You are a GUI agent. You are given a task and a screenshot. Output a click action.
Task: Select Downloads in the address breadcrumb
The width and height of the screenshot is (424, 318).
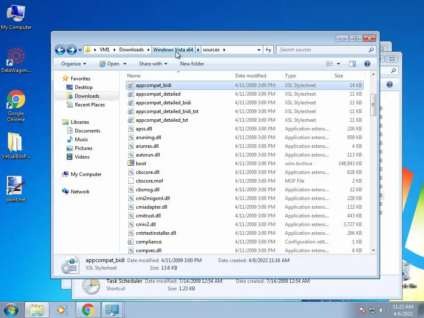point(131,50)
